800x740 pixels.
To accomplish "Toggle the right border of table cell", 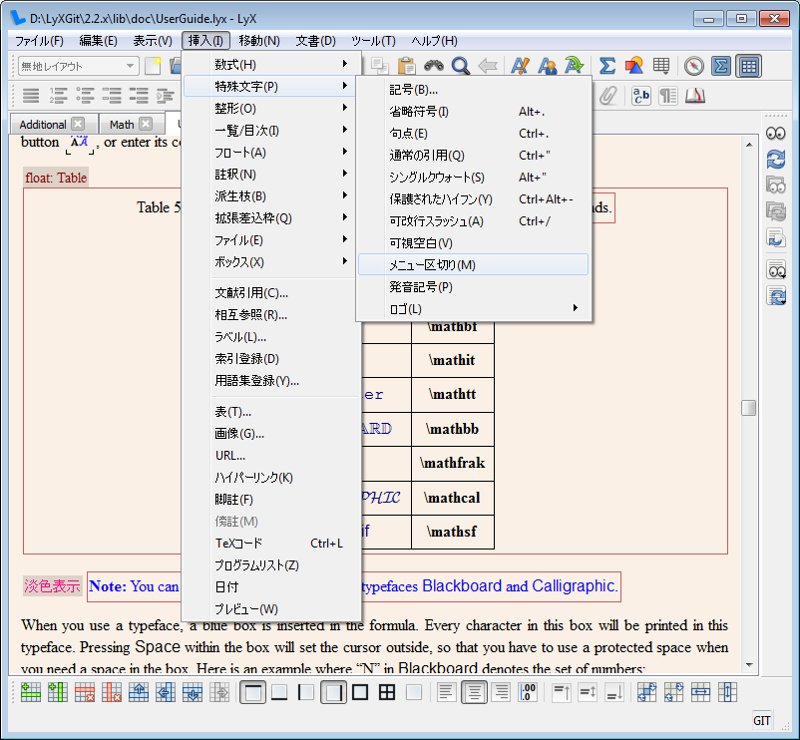I will (334, 692).
